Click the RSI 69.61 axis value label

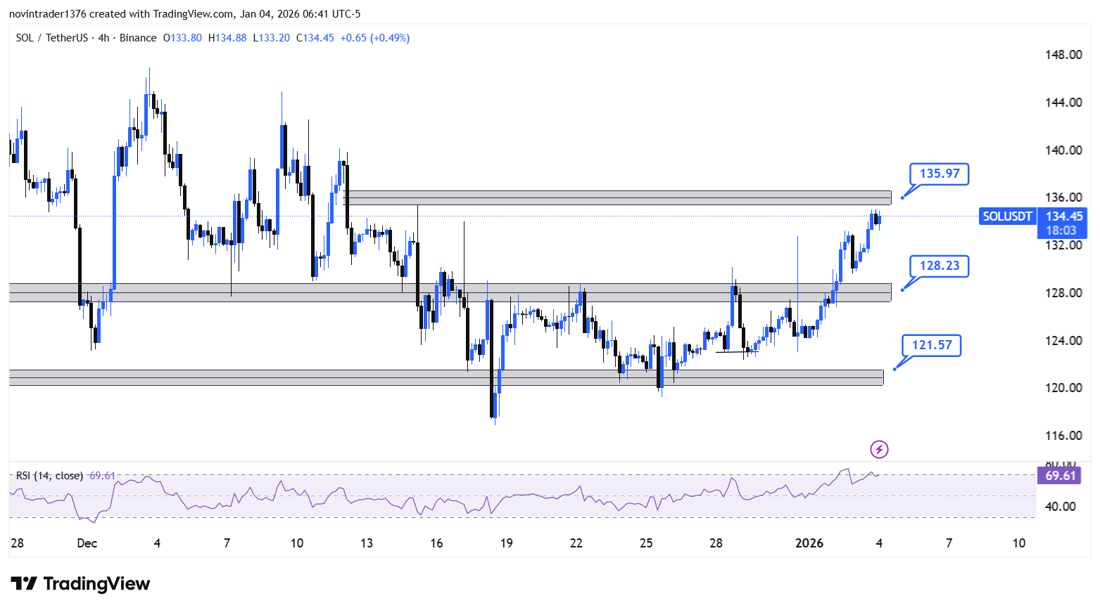[x=1061, y=476]
